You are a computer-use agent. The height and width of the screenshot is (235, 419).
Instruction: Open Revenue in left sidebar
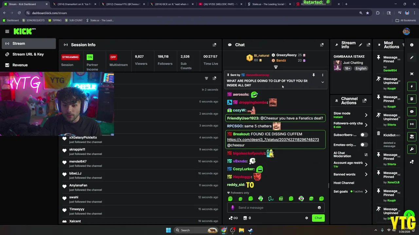(28, 65)
